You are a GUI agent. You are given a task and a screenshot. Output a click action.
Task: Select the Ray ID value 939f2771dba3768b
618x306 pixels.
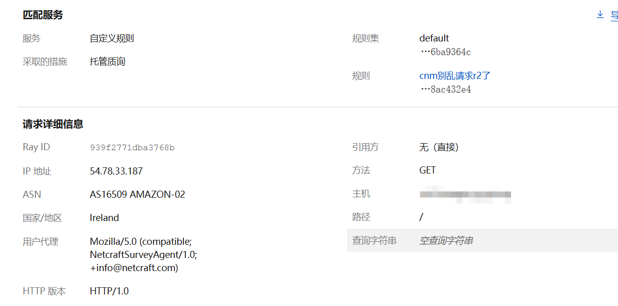pyautogui.click(x=132, y=148)
